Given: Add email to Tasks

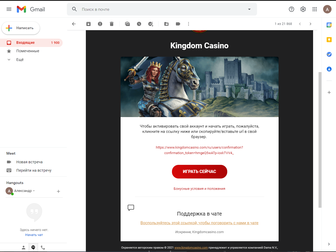Looking at the screenshot, I should 151,24.
